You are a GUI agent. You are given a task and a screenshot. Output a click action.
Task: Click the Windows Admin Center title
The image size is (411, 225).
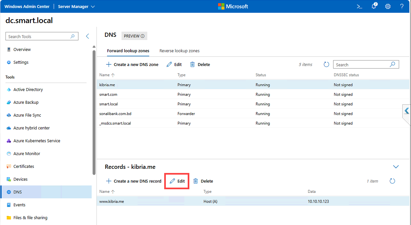pyautogui.click(x=27, y=7)
